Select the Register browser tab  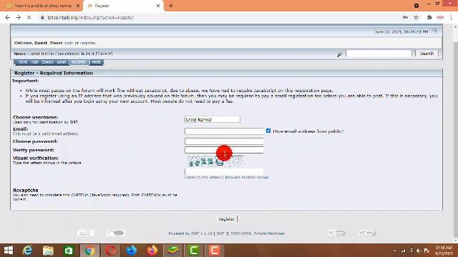123,6
